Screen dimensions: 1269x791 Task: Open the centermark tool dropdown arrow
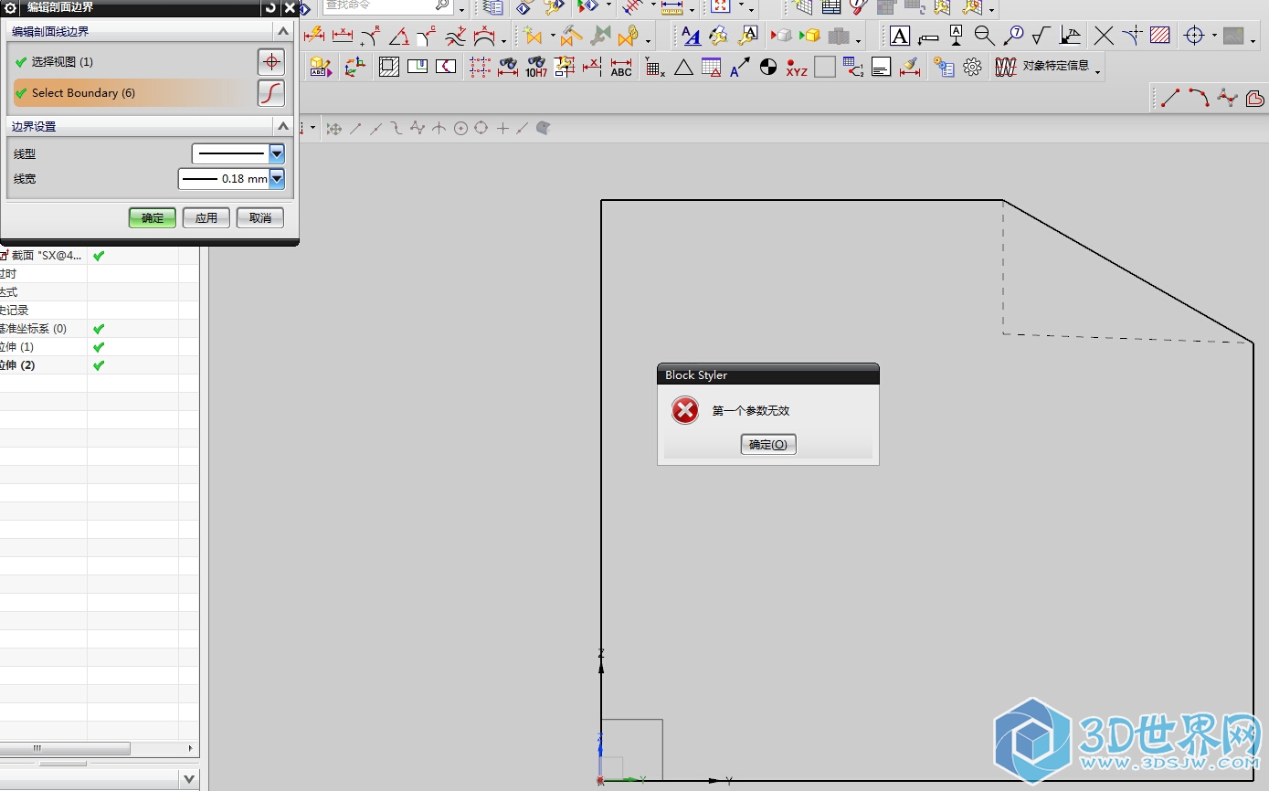tap(1214, 36)
